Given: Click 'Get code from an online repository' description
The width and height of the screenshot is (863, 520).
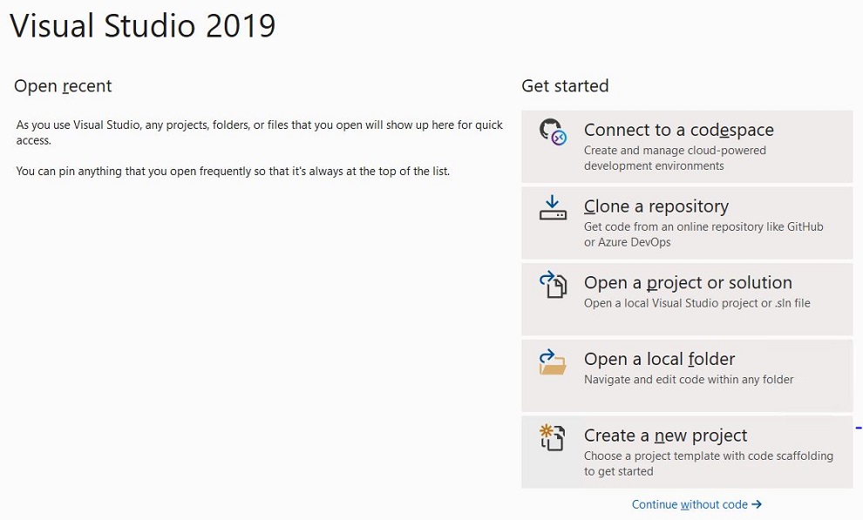Looking at the screenshot, I should [x=703, y=234].
